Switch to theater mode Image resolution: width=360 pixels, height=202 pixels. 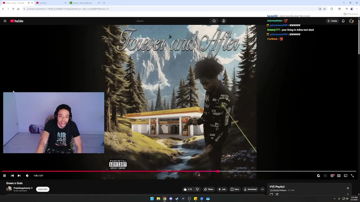click(x=339, y=176)
